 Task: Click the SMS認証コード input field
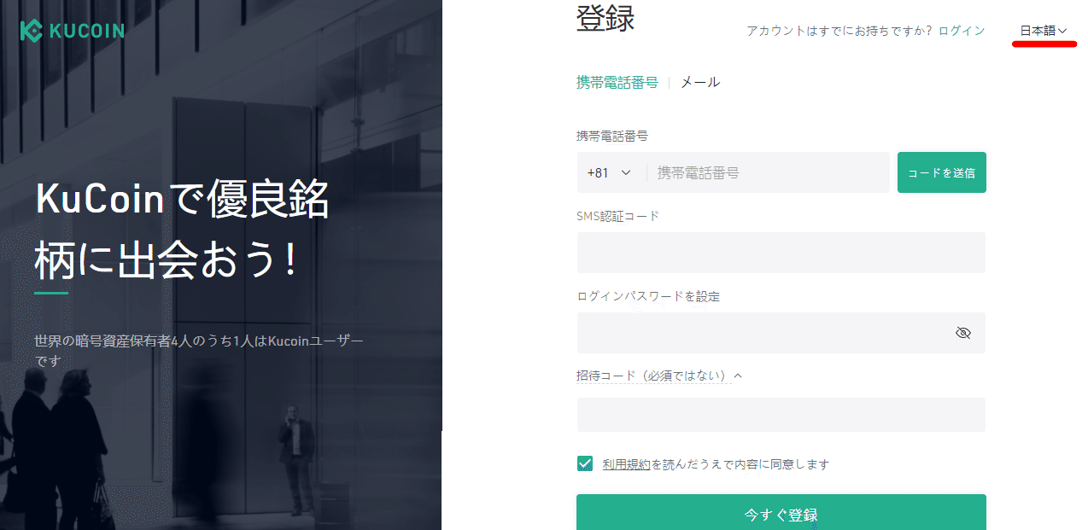(x=781, y=253)
